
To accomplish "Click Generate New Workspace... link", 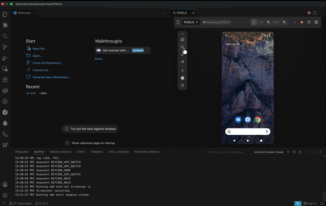I will [52, 77].
